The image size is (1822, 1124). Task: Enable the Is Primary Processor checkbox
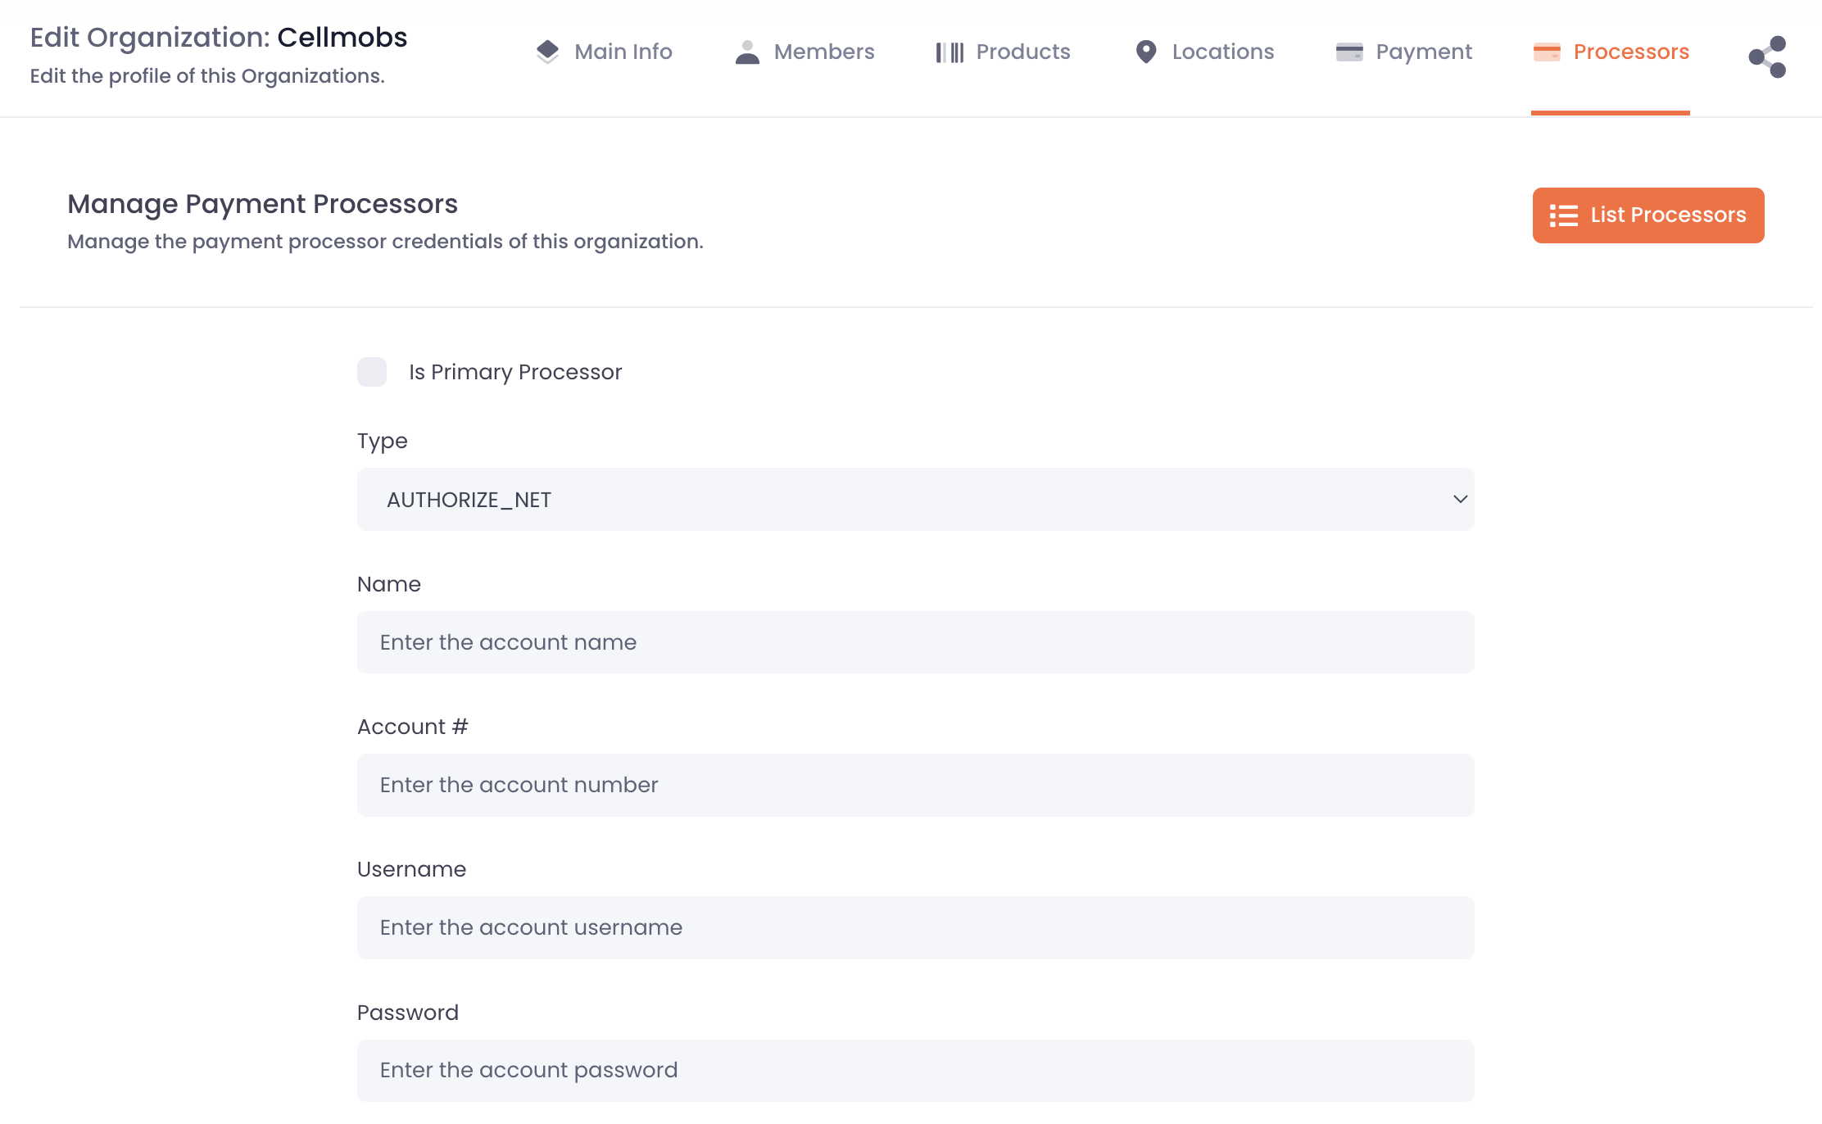(x=372, y=372)
